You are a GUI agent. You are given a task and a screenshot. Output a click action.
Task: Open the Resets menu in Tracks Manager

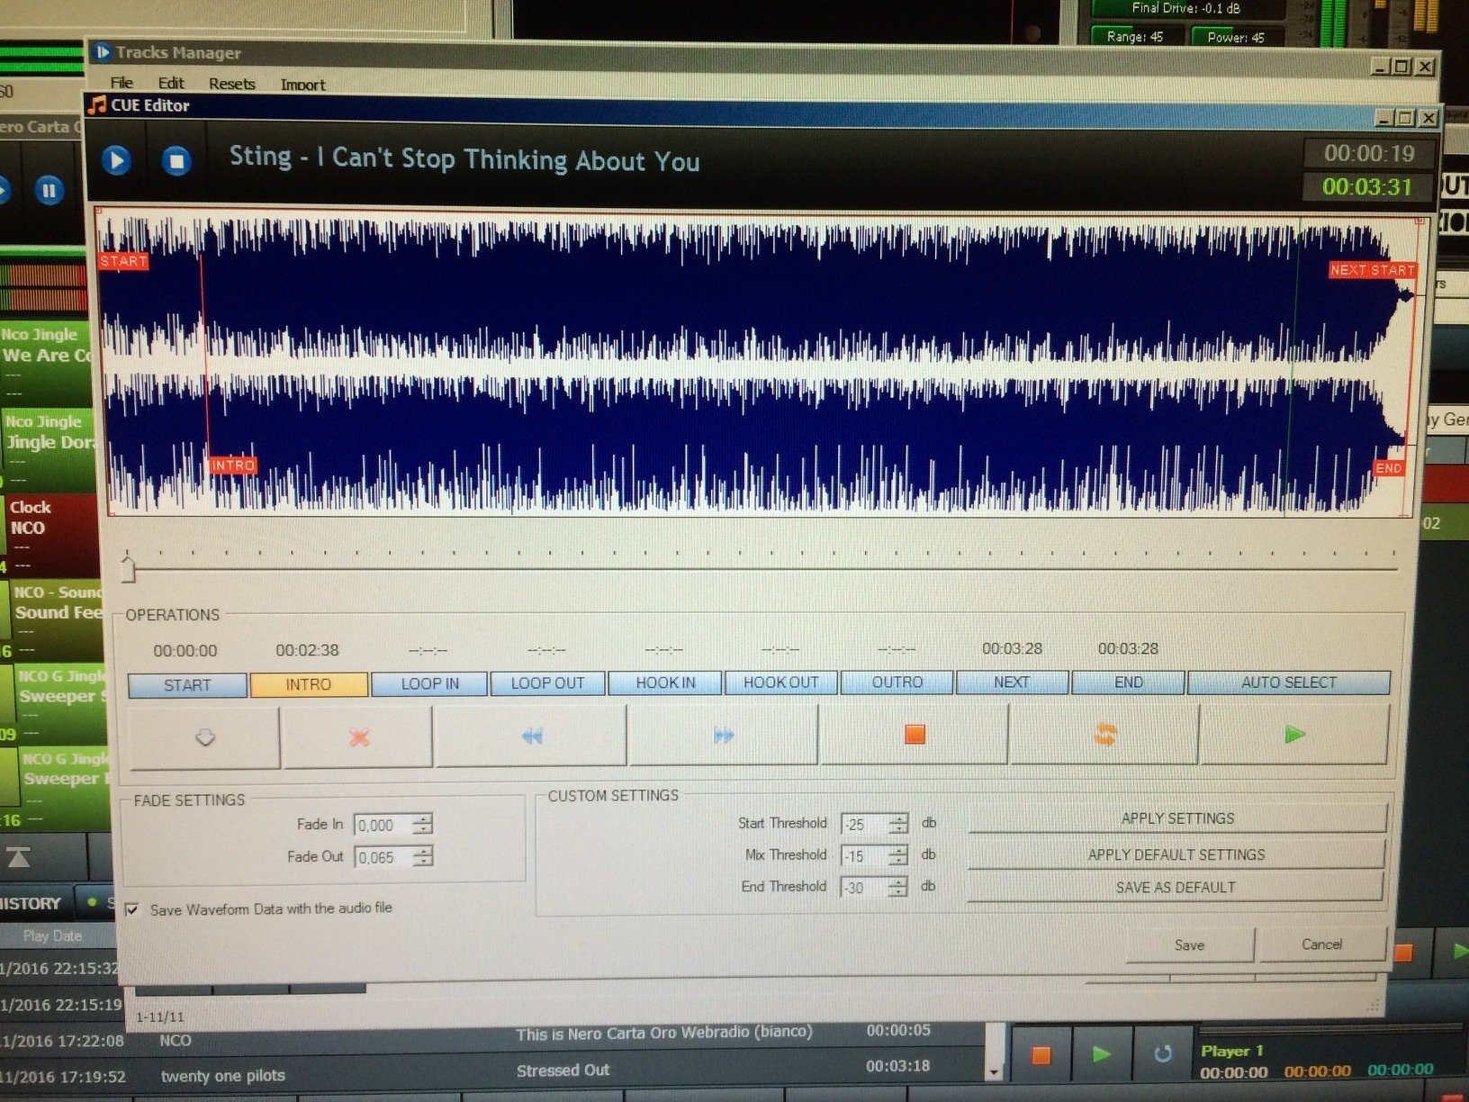(x=231, y=84)
